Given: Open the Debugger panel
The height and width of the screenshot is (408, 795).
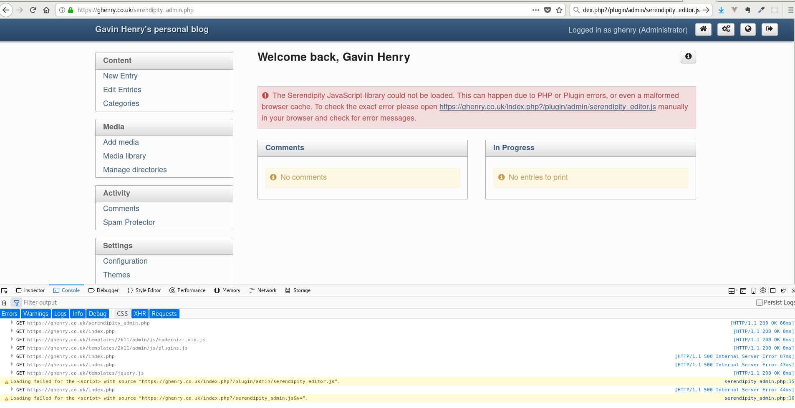Looking at the screenshot, I should 103,290.
